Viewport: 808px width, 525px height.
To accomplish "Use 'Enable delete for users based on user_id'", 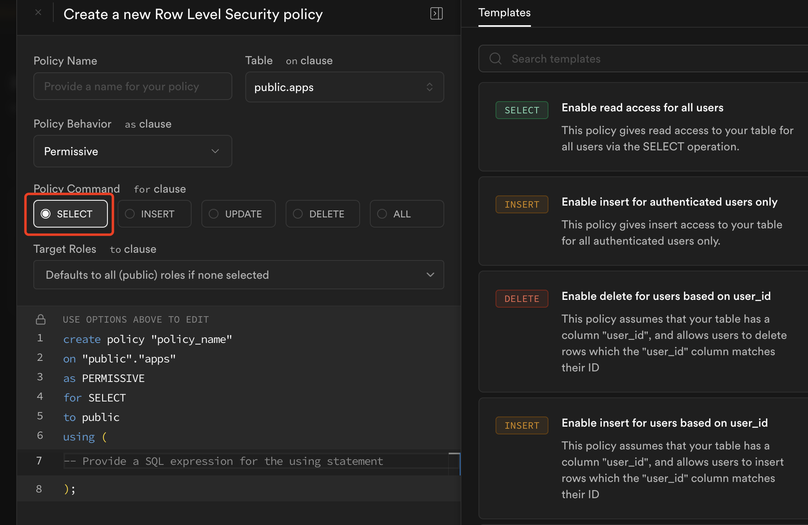I will pyautogui.click(x=666, y=296).
